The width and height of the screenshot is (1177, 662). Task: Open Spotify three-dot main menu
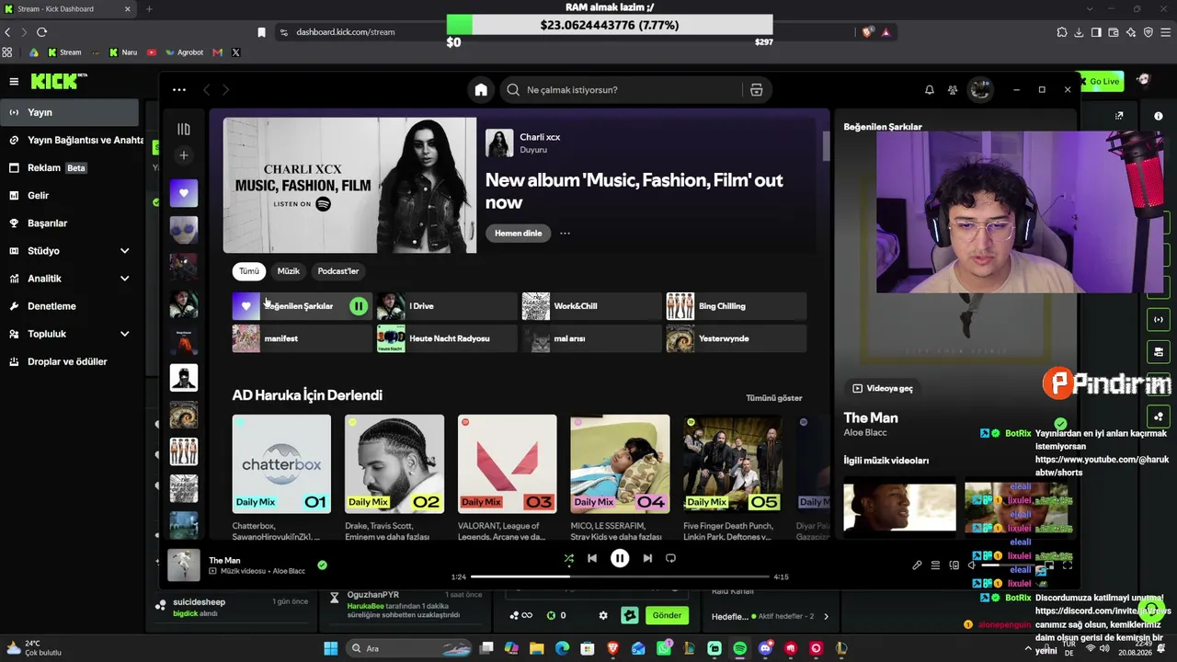(x=179, y=90)
